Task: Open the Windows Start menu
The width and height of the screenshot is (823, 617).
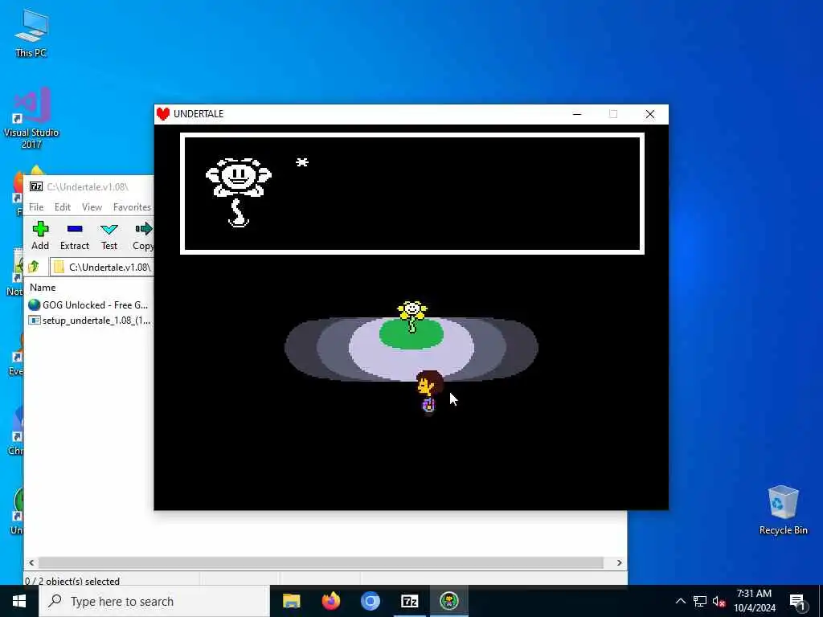Action: tap(19, 601)
